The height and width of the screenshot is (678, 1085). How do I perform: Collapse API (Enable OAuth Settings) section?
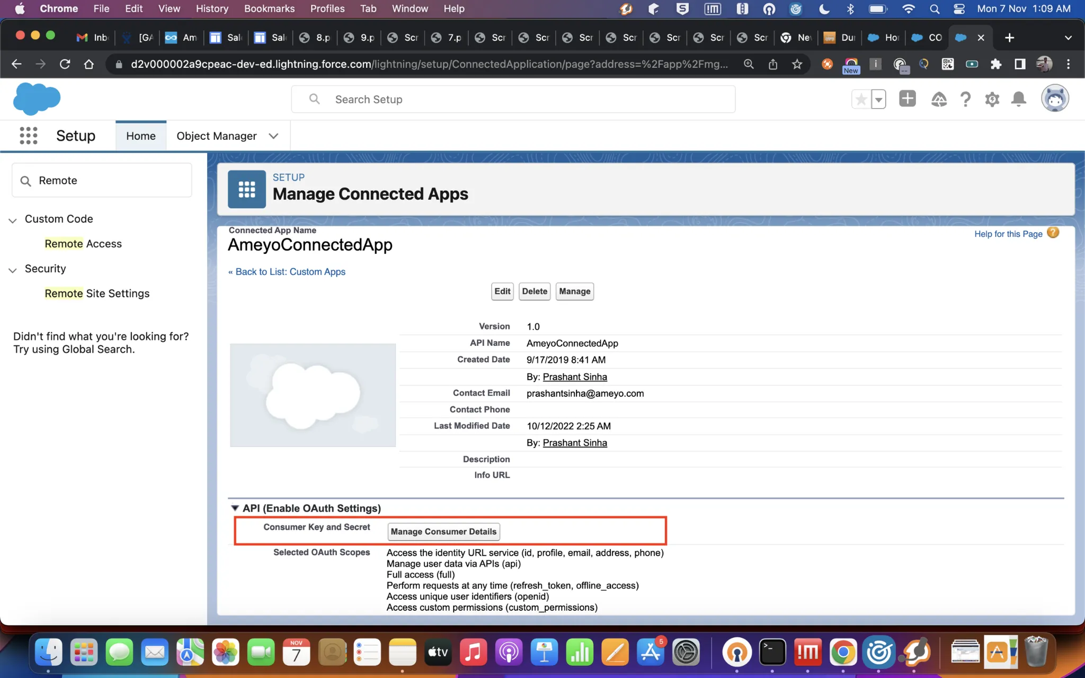pos(235,508)
